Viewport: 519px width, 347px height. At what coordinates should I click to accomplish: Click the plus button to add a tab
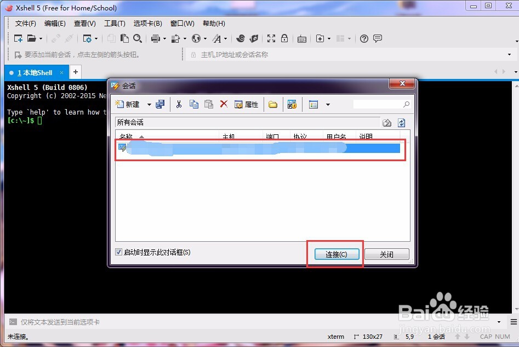76,72
